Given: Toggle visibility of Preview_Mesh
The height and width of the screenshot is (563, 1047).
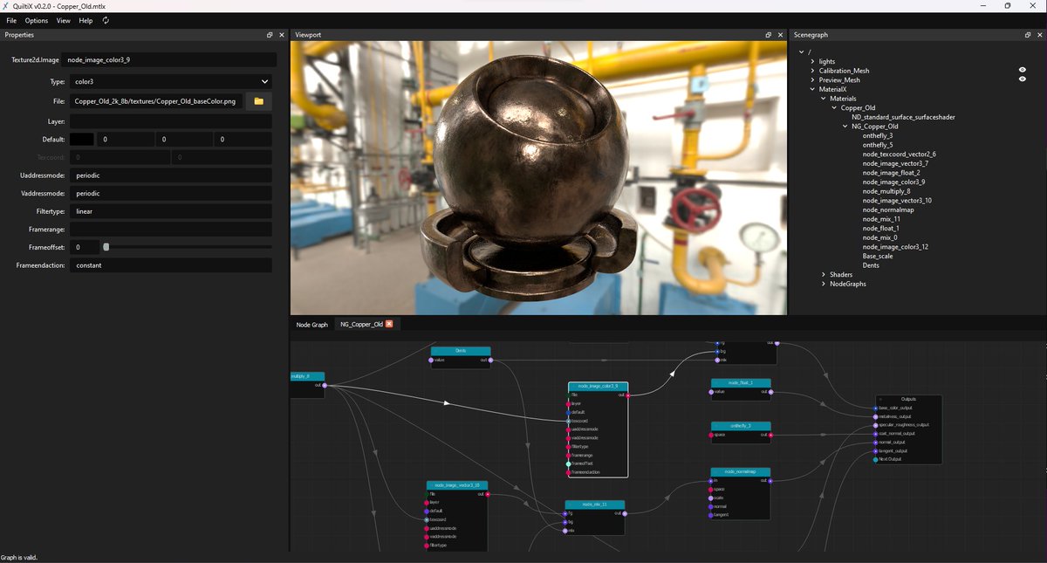Looking at the screenshot, I should [1022, 79].
